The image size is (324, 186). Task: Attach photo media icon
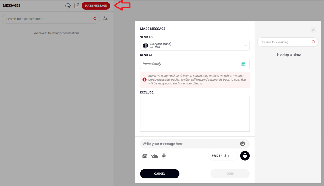coord(145,156)
